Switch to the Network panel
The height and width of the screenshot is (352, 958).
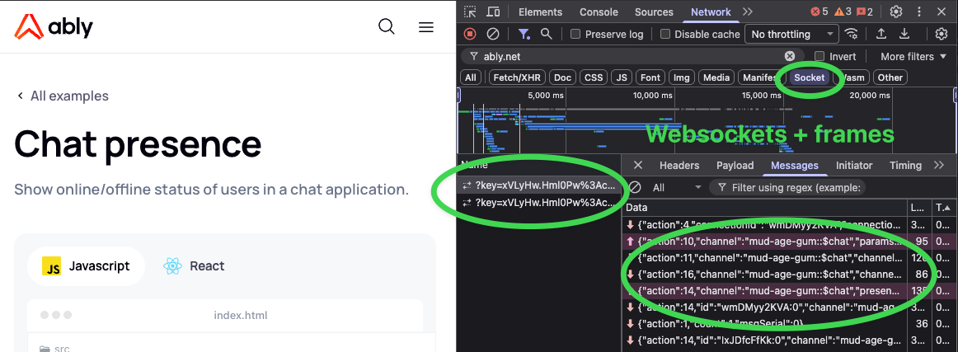(711, 12)
